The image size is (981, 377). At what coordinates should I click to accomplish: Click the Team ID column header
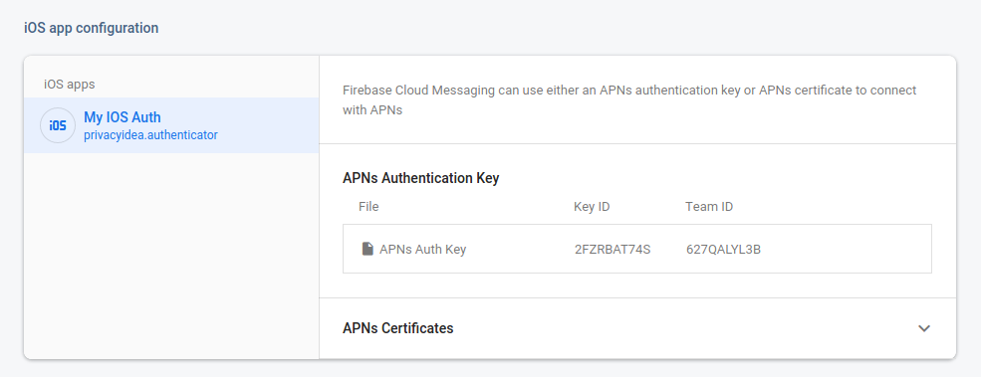(x=709, y=206)
